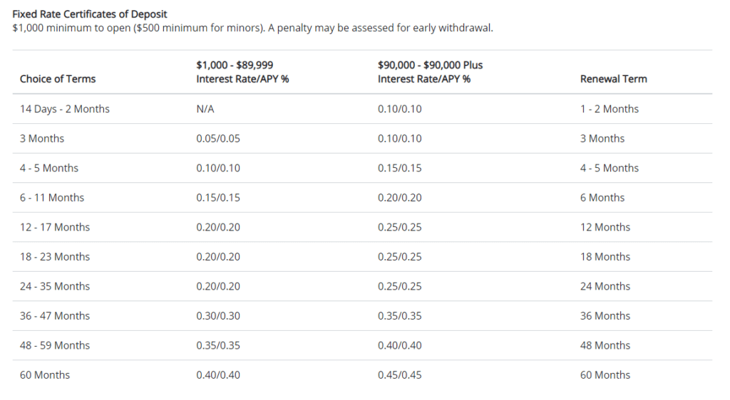The width and height of the screenshot is (730, 400).
Task: Select the 6 - 11 Months term label
Action: (x=51, y=197)
